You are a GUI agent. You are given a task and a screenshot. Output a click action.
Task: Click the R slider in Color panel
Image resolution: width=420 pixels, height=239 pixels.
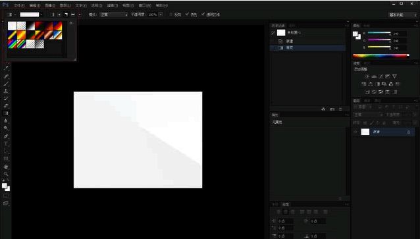[379, 33]
